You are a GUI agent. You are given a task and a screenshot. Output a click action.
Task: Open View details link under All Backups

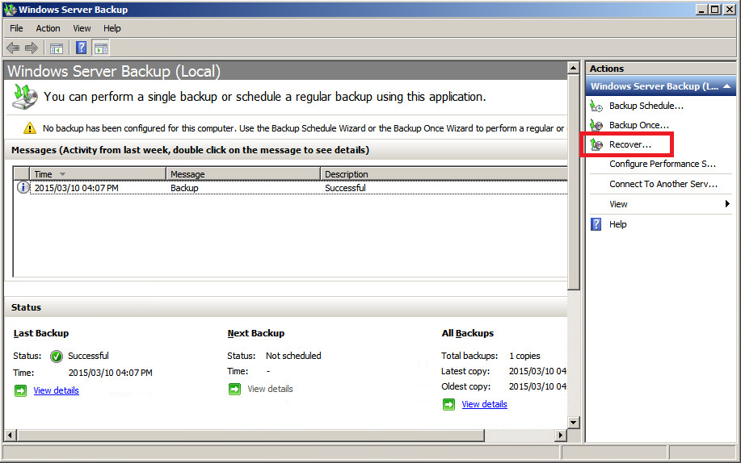(x=484, y=404)
